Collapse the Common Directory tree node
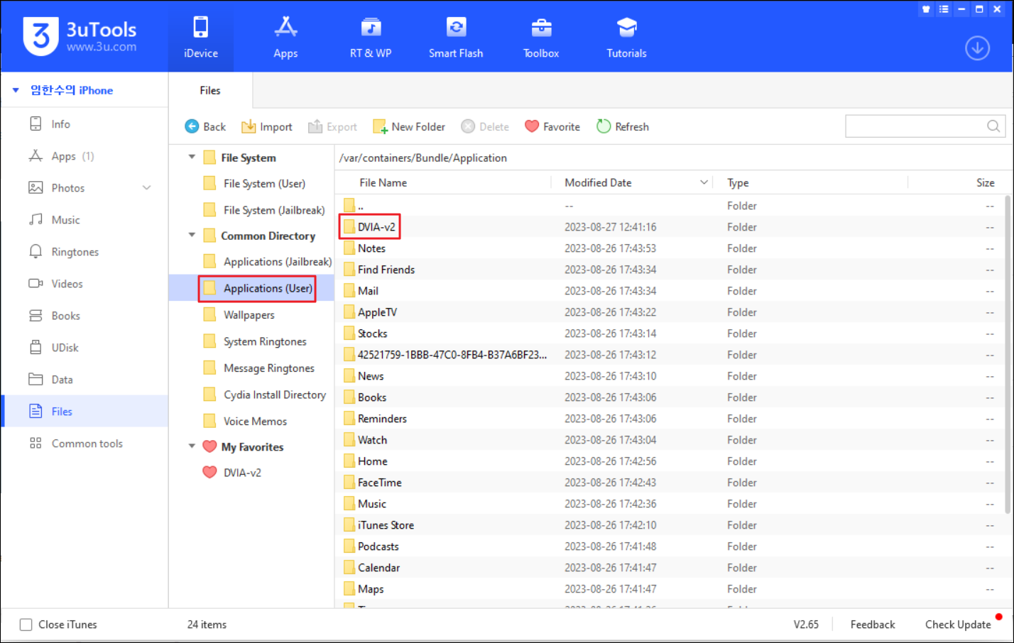Image resolution: width=1014 pixels, height=643 pixels. tap(192, 235)
